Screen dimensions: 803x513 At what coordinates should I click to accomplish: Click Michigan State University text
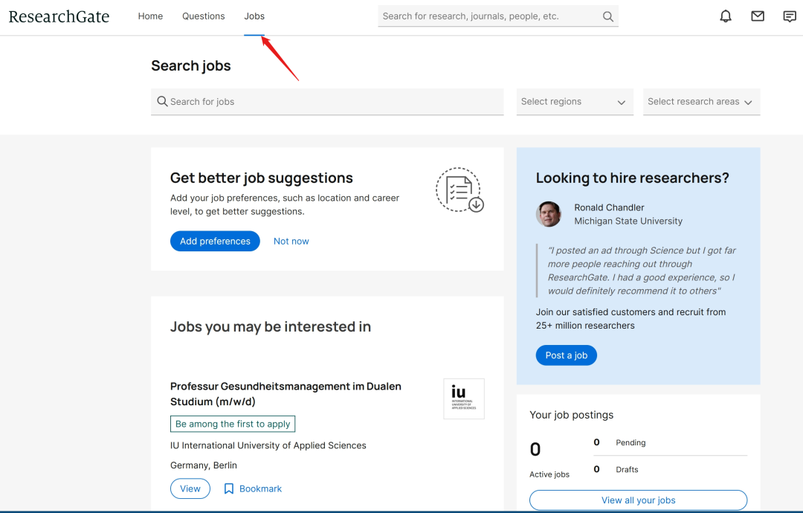tap(628, 221)
